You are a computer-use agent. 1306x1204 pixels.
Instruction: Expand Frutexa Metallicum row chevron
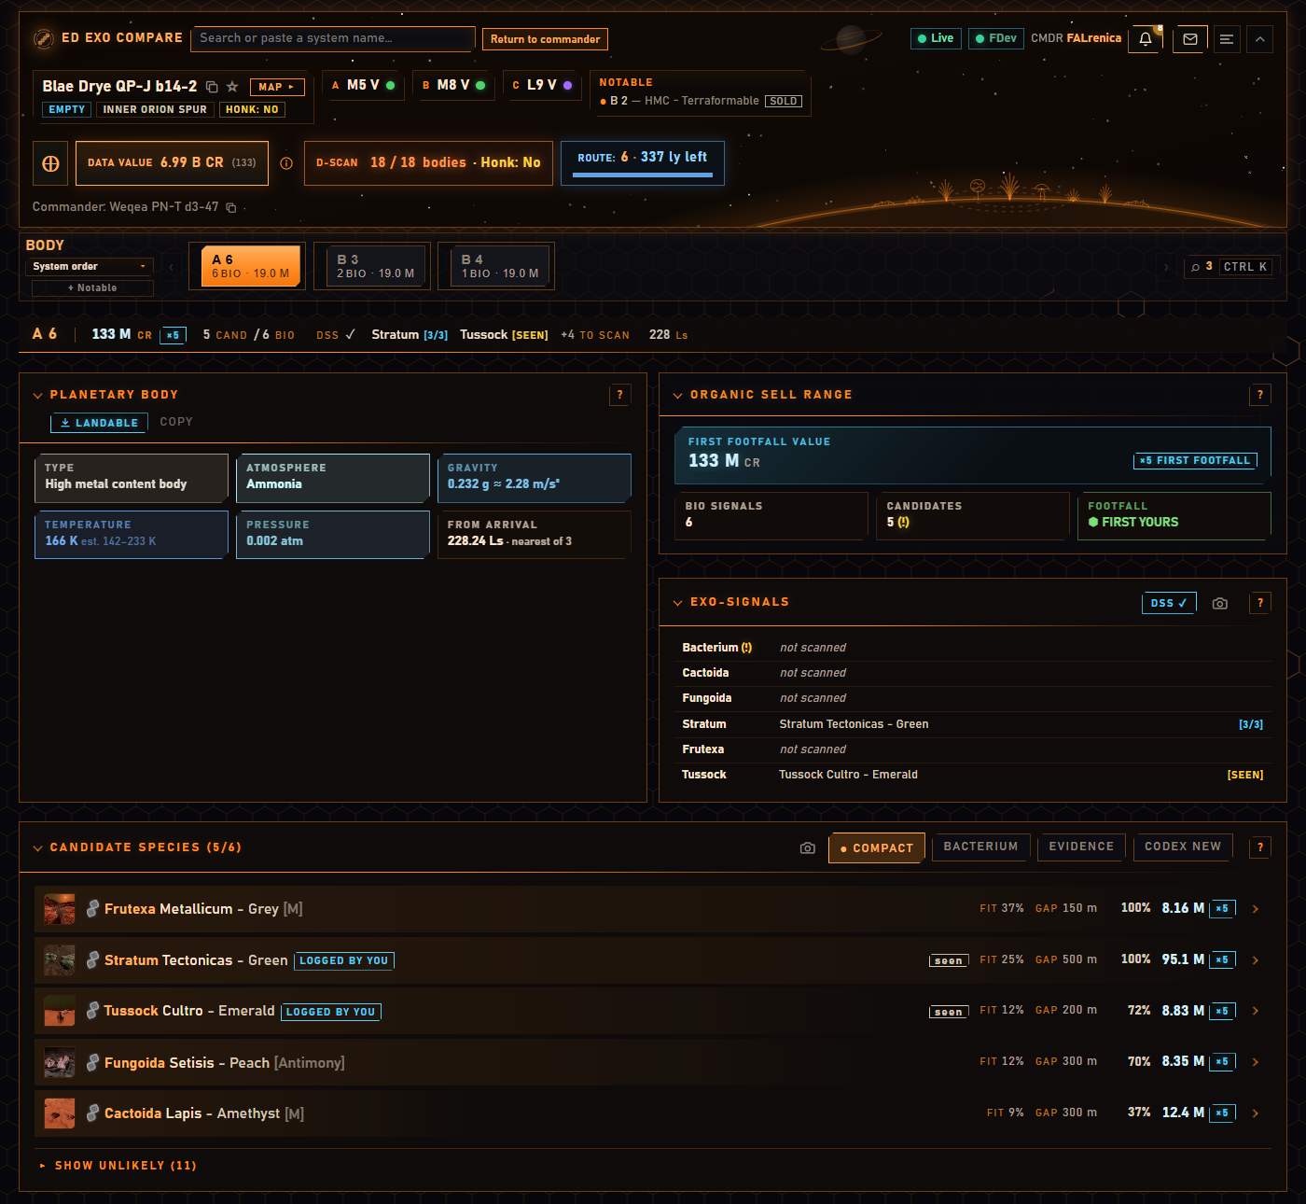[x=1256, y=909]
